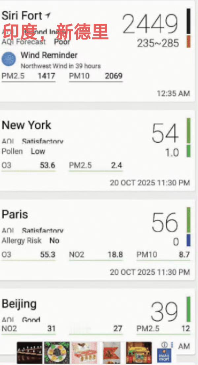
Task: Click the location arrow beside Siri Fort
Action: point(48,16)
